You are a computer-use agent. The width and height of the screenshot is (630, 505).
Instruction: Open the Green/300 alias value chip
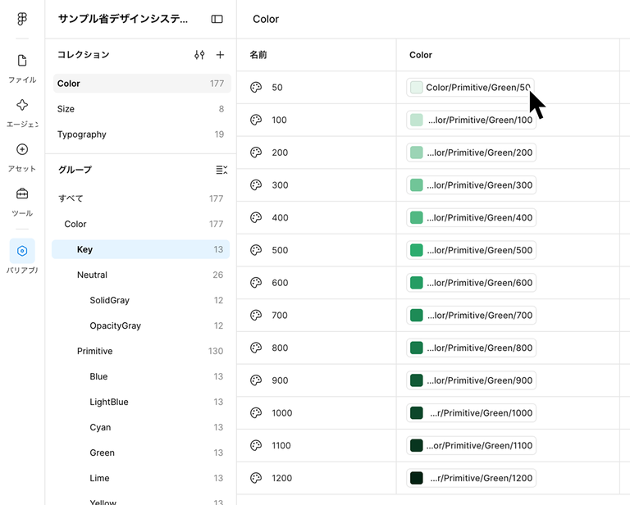coord(472,185)
